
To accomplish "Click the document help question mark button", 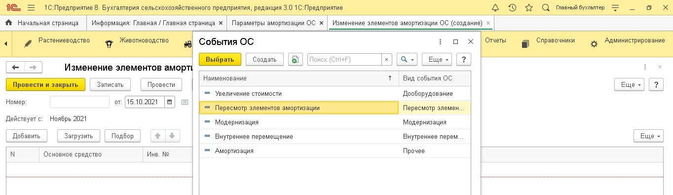I will [656, 84].
